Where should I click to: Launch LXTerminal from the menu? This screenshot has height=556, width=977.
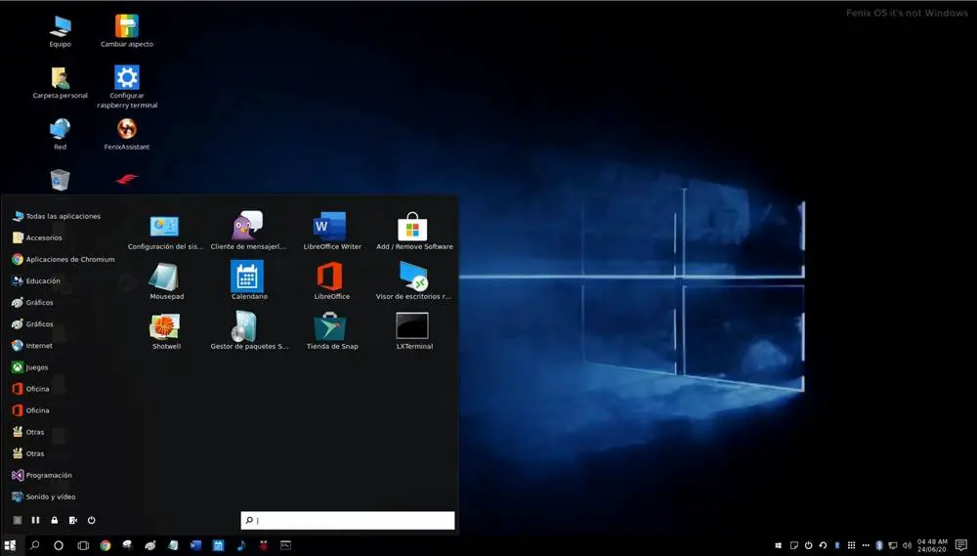[413, 331]
